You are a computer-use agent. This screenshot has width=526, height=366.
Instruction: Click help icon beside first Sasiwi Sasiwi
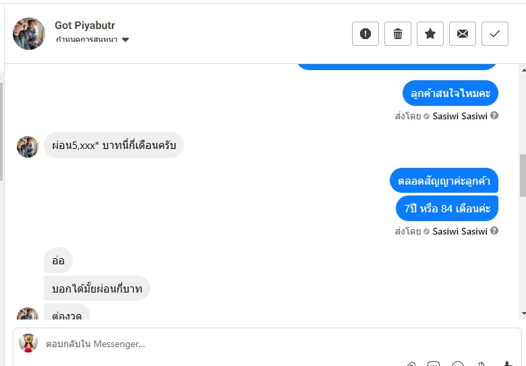click(x=494, y=116)
